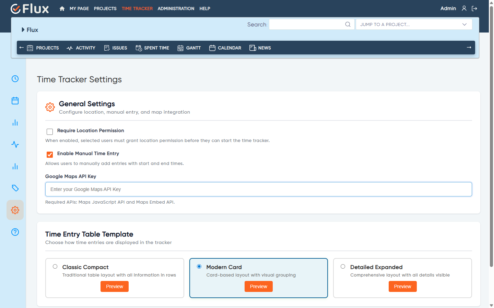Open the home icon in top navigation

click(62, 9)
